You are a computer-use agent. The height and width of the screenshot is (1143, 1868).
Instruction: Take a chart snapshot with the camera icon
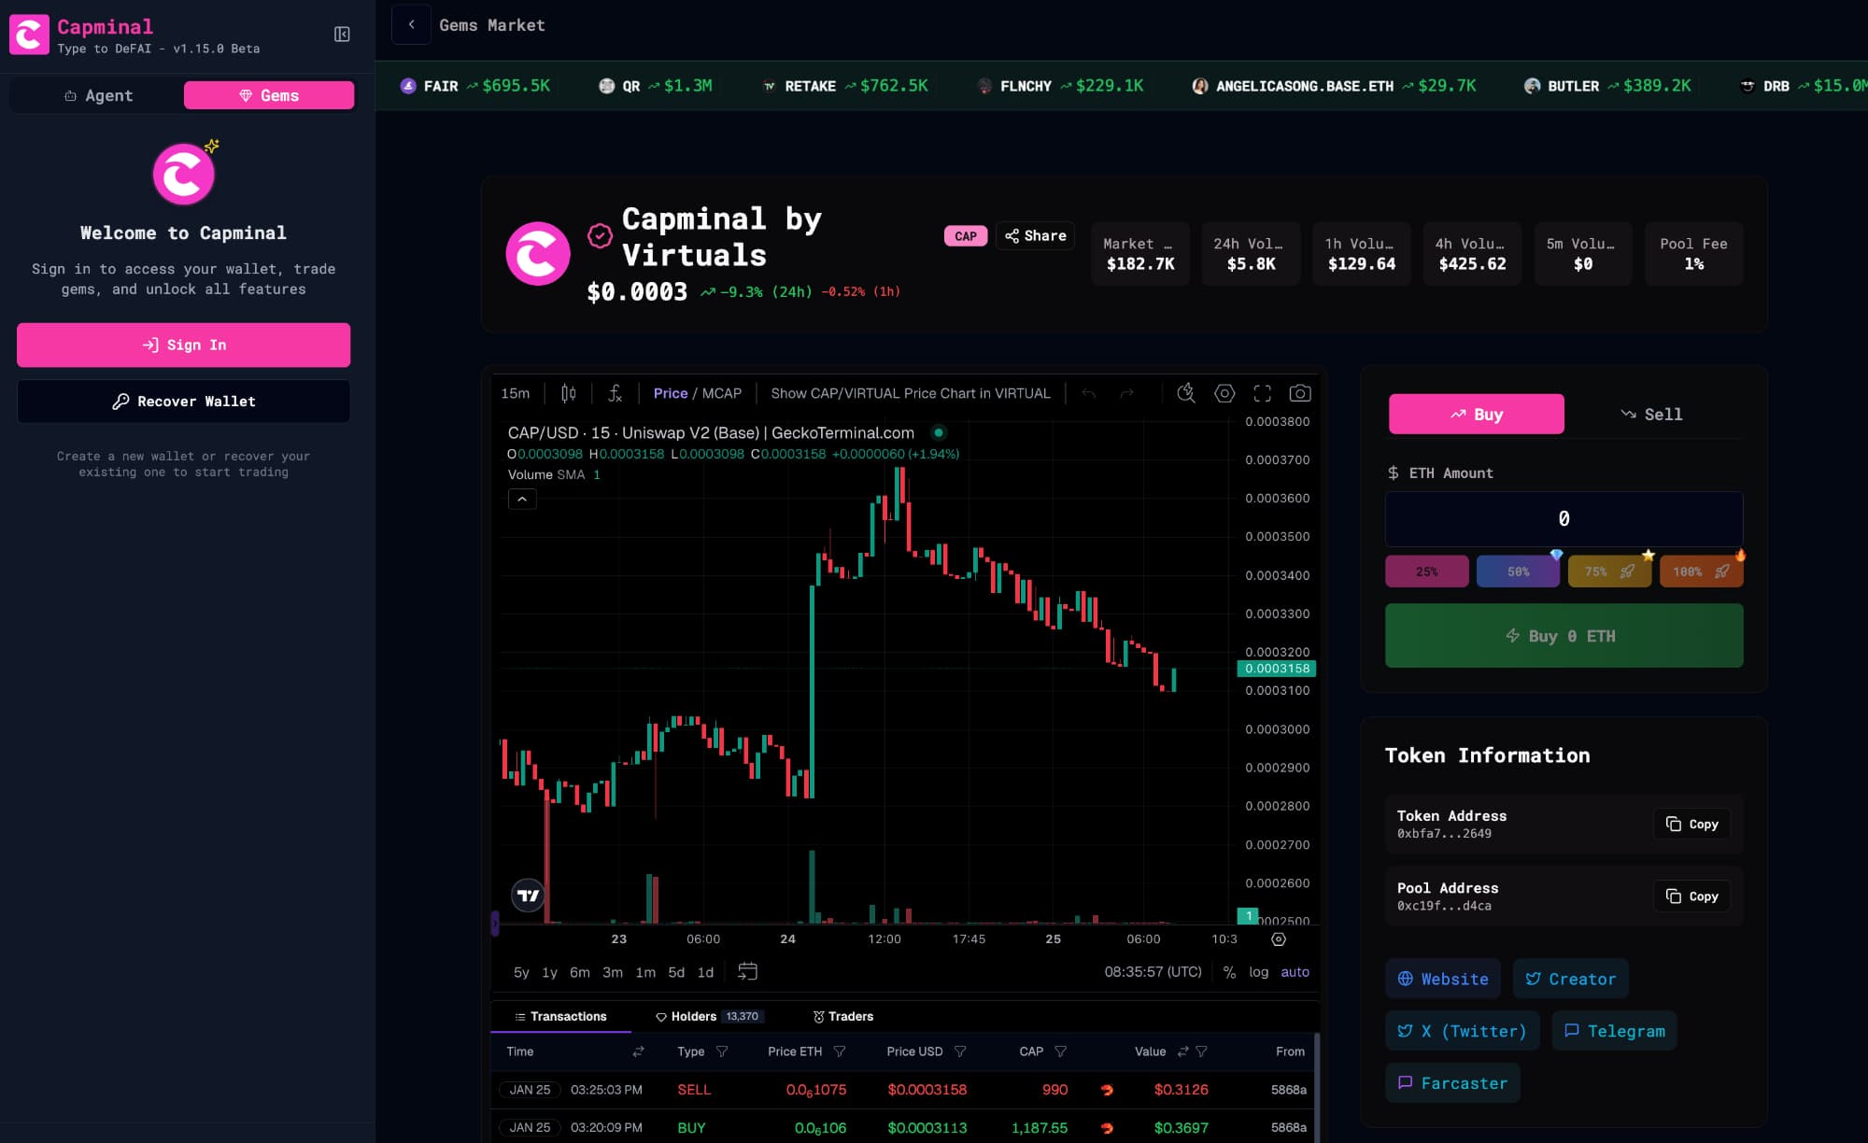[1299, 393]
